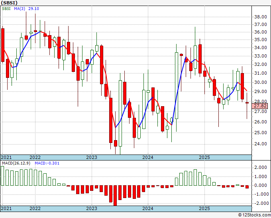The height and width of the screenshot is (218, 271).
Task: Click 2024 on the price chart timeline
Action: point(148,157)
